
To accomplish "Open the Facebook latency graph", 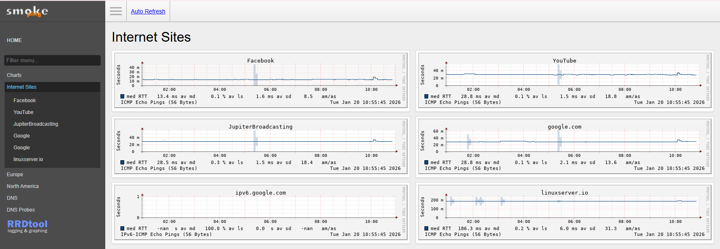I will [x=261, y=81].
